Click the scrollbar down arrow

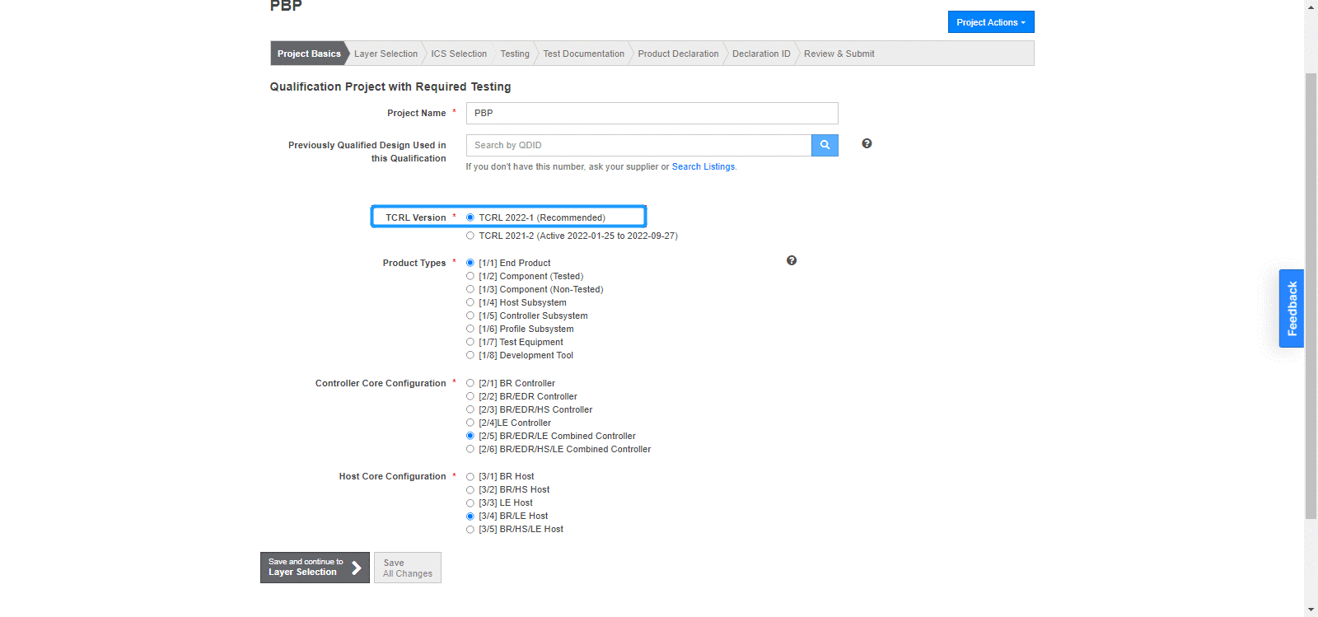(x=1311, y=610)
